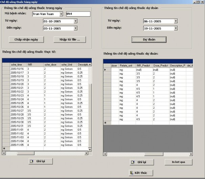Open the Đến ngày dropdown showing 05-11-2005
Image resolution: width=205 pixels, height=179 pixels.
click(75, 29)
